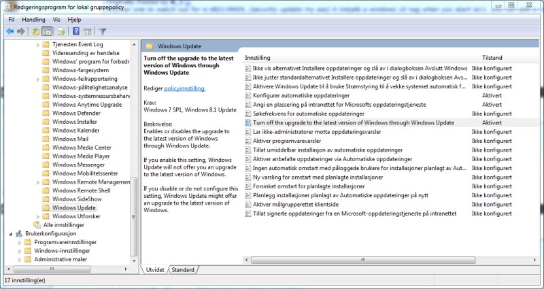The height and width of the screenshot is (289, 544).
Task: Click settings list horizontal scrollbar thumb
Action: point(363,260)
